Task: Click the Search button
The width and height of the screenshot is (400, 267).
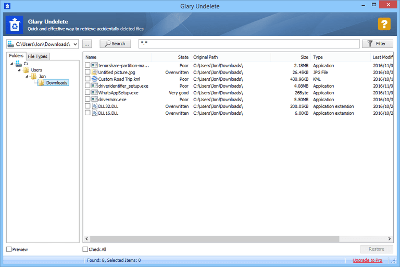Action: click(x=115, y=44)
